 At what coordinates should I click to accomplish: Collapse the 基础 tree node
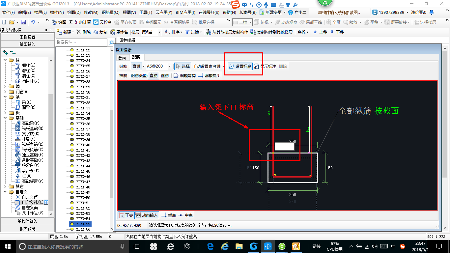point(5,118)
